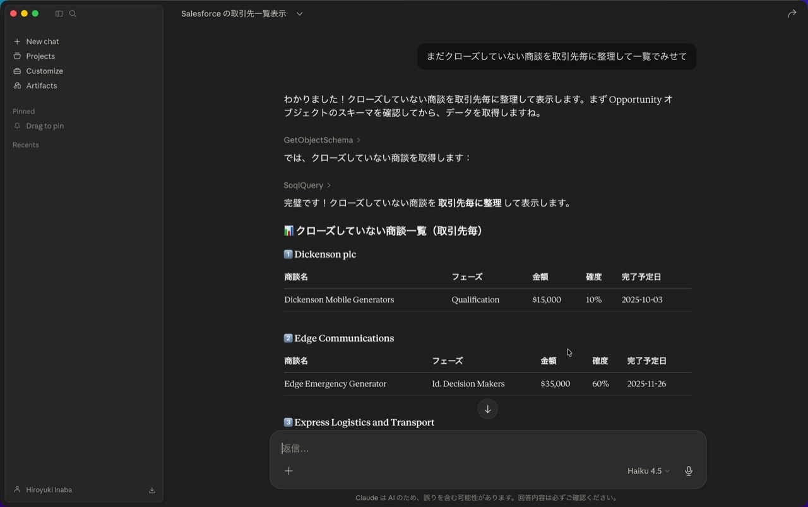Go to Artifacts in sidebar
Image resolution: width=808 pixels, height=507 pixels.
[x=41, y=85]
